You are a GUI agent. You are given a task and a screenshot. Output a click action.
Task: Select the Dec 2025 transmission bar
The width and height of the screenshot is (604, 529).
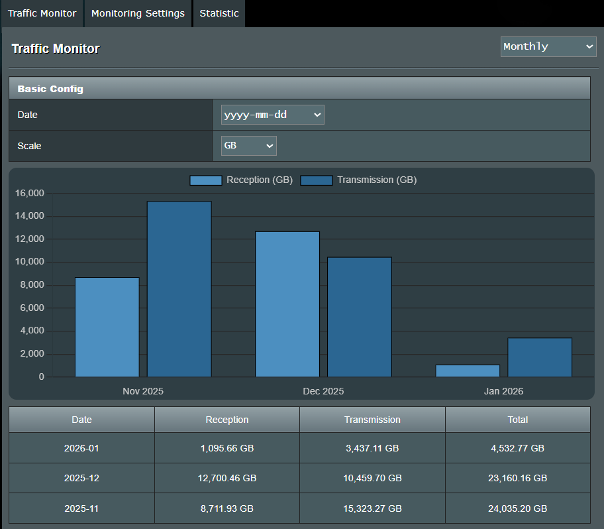pos(360,317)
